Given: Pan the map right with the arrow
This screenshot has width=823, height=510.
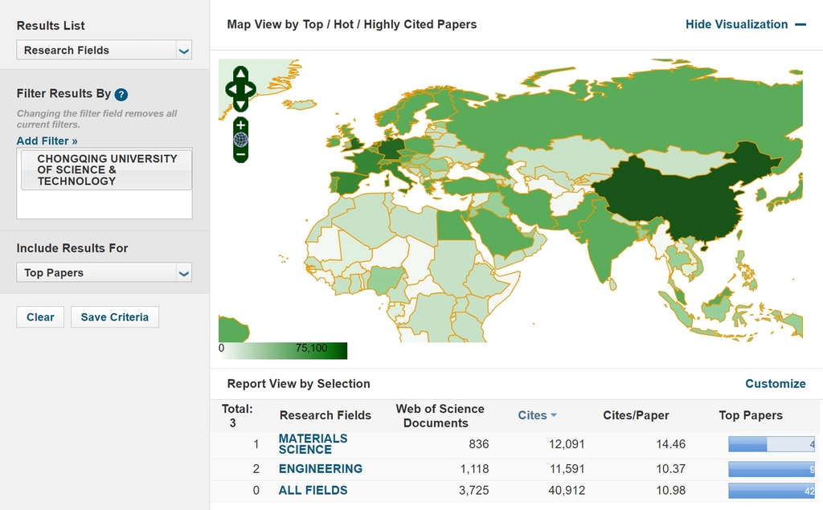Looking at the screenshot, I should (x=251, y=88).
